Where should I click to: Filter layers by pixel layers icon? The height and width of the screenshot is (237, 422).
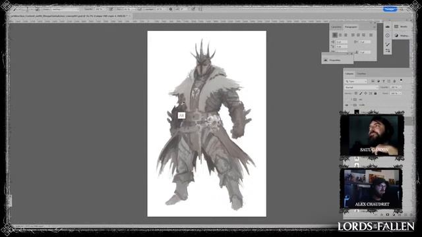[x=373, y=81]
